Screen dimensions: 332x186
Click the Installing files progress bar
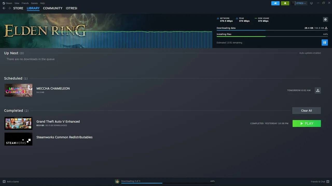272,36
